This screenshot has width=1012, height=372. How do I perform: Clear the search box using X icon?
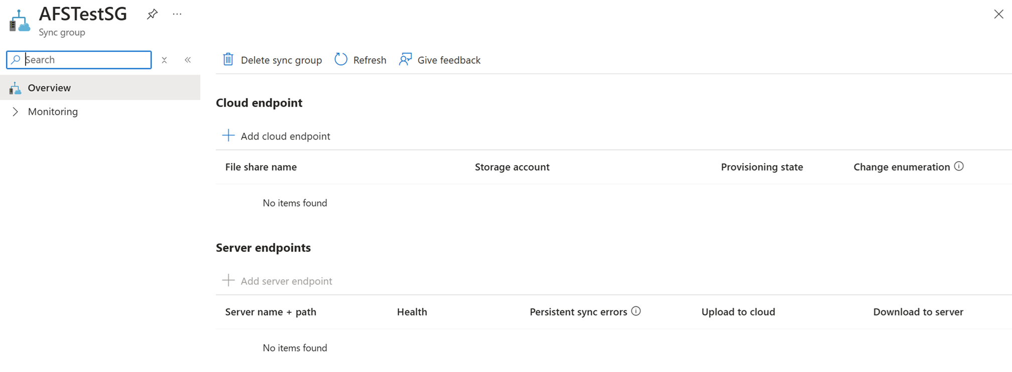click(164, 60)
